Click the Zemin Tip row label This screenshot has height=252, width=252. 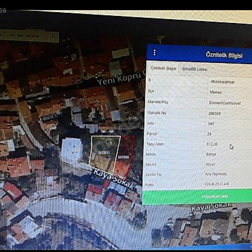tap(153, 175)
